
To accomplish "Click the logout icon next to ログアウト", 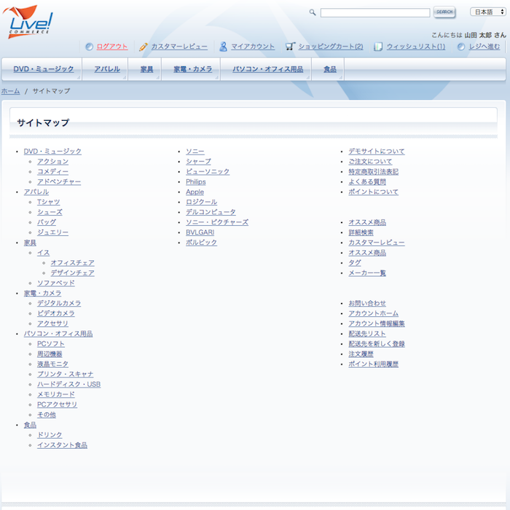I will coord(89,47).
